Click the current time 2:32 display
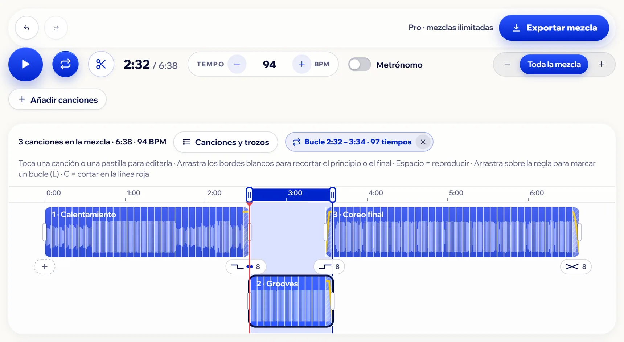 point(137,65)
